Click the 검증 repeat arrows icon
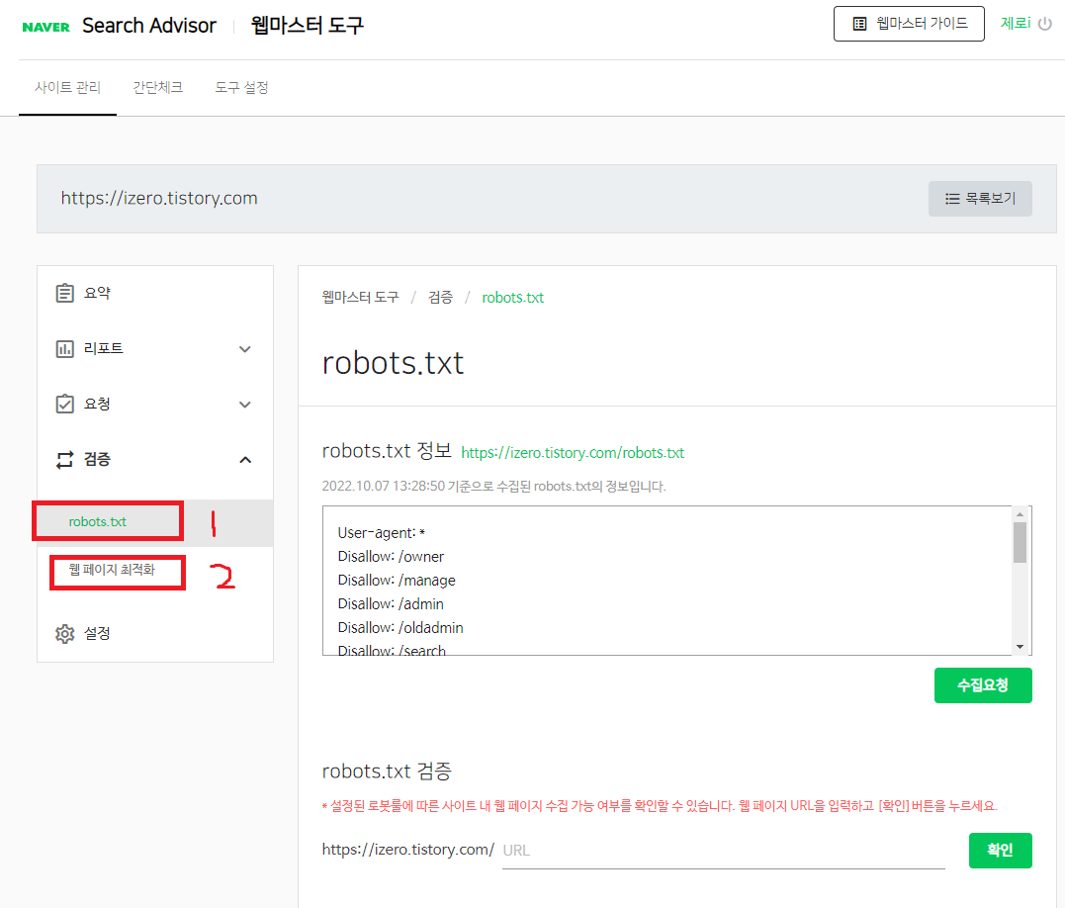The image size is (1065, 908). pos(64,460)
